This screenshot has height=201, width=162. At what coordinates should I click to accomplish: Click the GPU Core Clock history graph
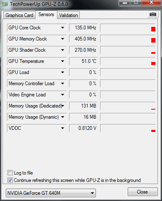(x=128, y=28)
